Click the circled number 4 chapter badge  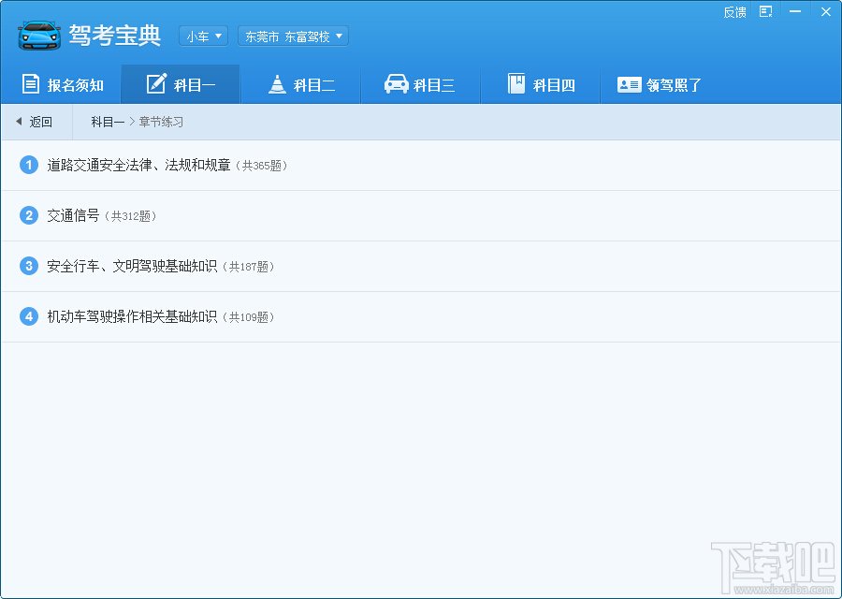(28, 316)
